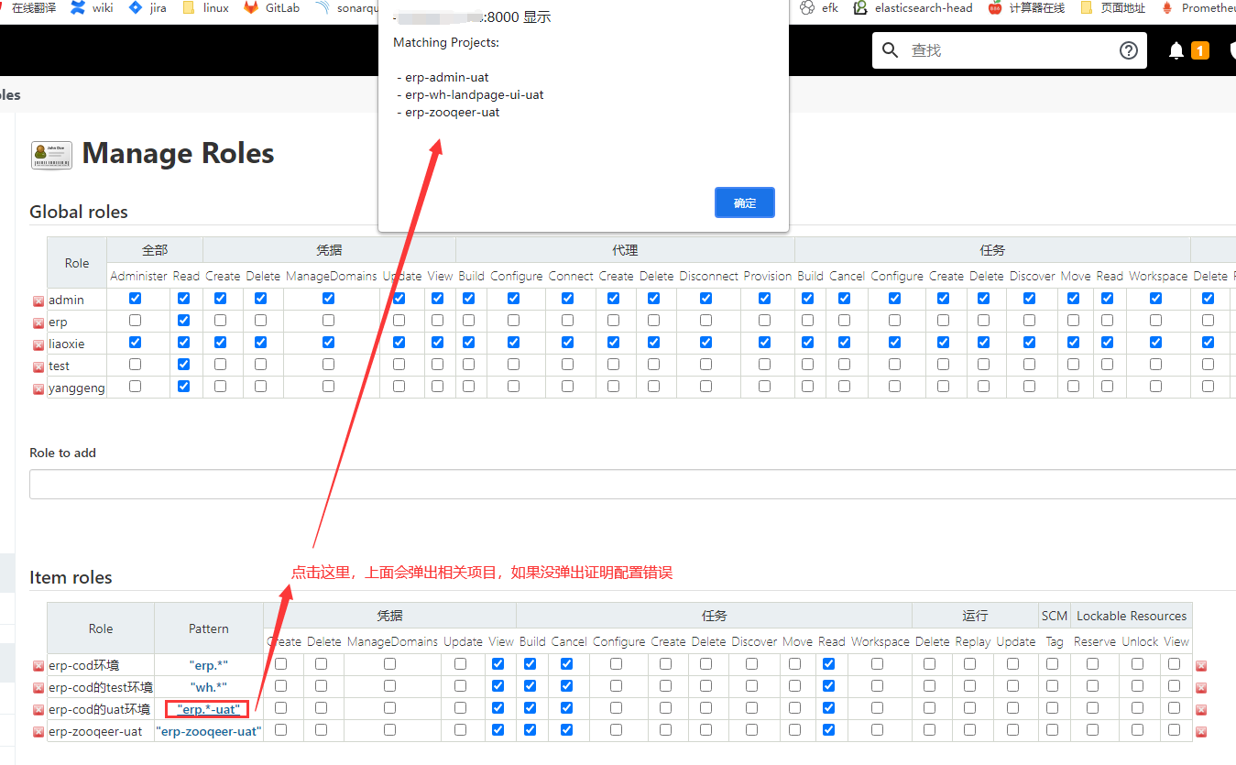Focus the 查找 search box

tap(1008, 50)
